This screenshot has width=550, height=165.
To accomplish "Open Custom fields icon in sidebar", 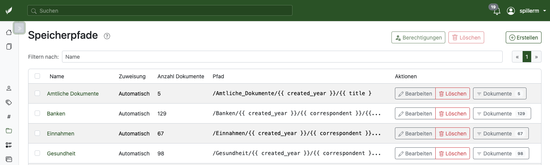I will pyautogui.click(x=9, y=145).
